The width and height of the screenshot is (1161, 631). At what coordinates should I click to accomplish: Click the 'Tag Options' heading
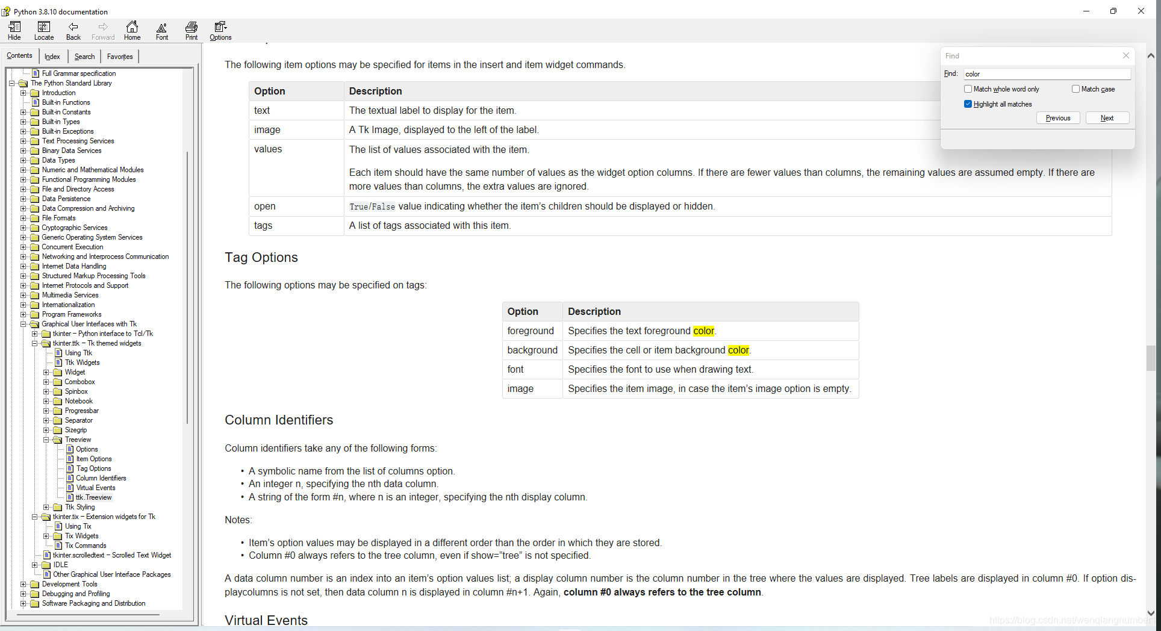[x=261, y=258]
